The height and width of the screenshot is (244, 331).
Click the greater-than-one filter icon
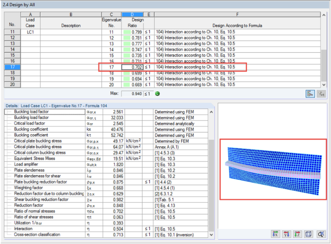[x=321, y=94]
